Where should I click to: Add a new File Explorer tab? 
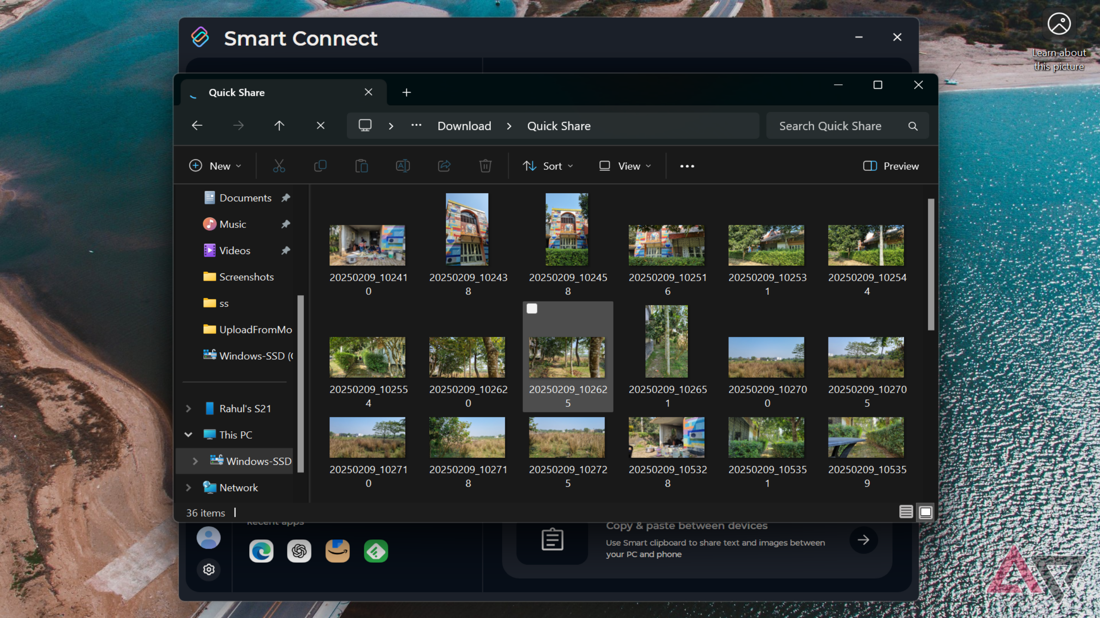406,92
